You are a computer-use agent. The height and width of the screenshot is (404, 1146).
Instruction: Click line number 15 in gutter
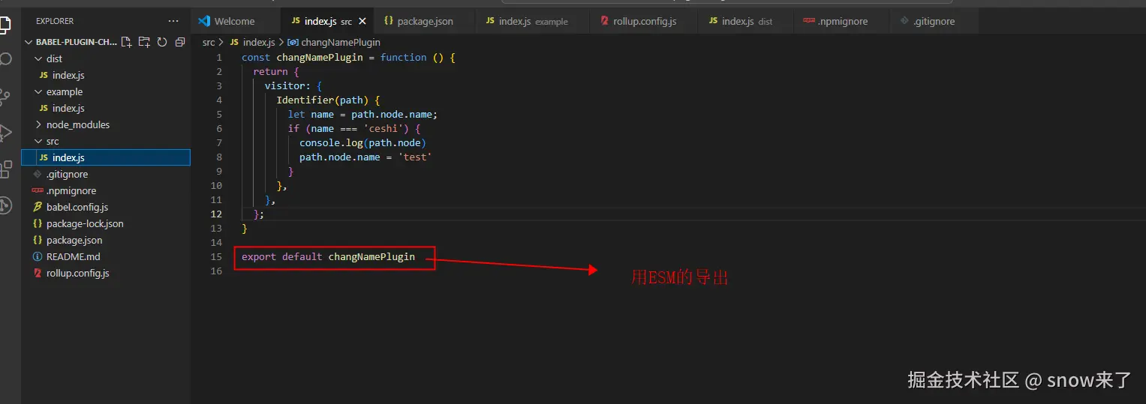[x=217, y=256]
